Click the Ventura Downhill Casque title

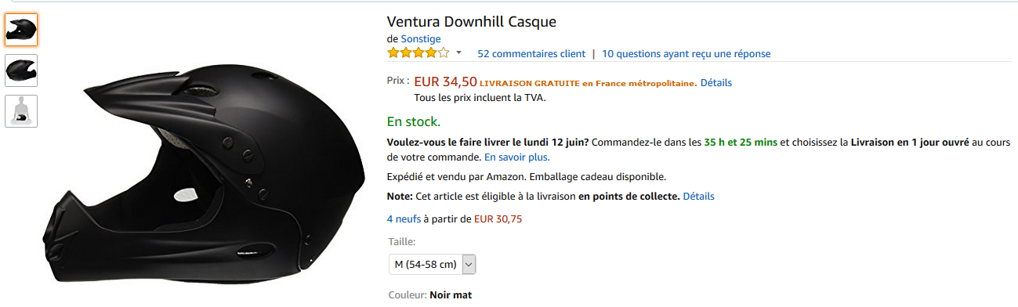pyautogui.click(x=472, y=21)
